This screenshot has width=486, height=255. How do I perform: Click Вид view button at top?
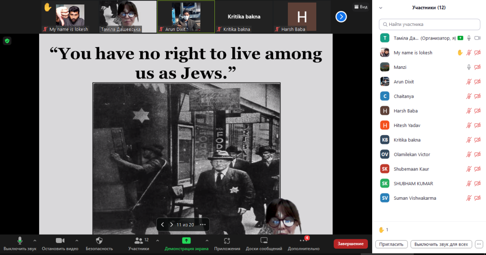(361, 6)
